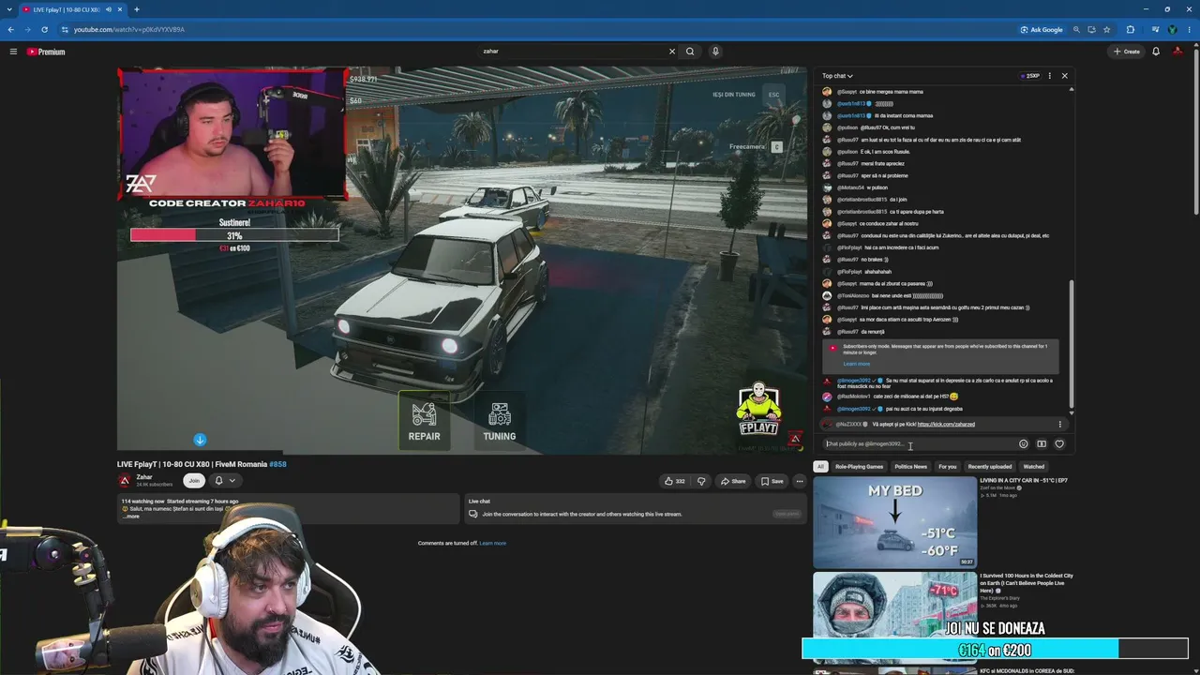Click the scroll-down arrow on the video
1200x675 pixels.
200,440
